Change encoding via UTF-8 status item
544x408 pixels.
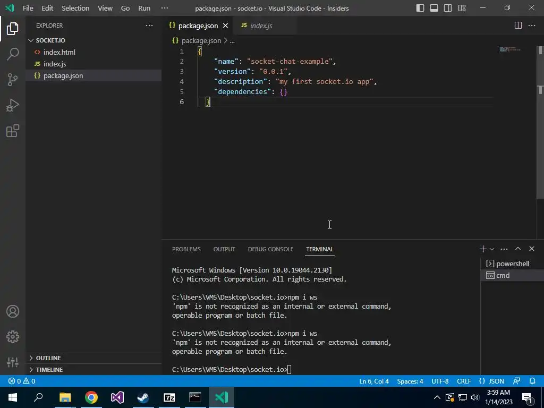pyautogui.click(x=440, y=381)
